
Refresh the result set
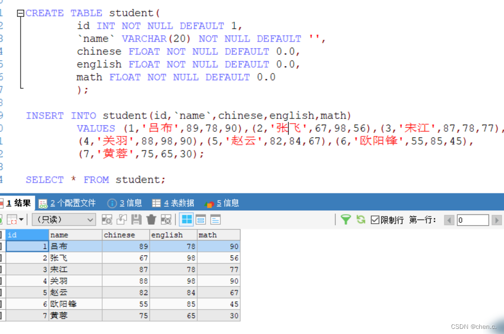tap(361, 220)
